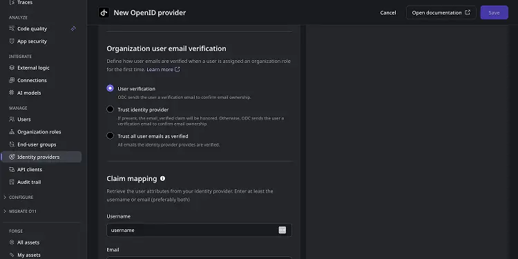Click the External logic icon
Viewport: 518px width, 259px height.
(x=12, y=68)
